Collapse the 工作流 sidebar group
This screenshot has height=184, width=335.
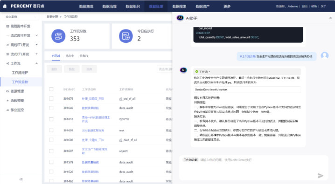pyautogui.click(x=36, y=63)
